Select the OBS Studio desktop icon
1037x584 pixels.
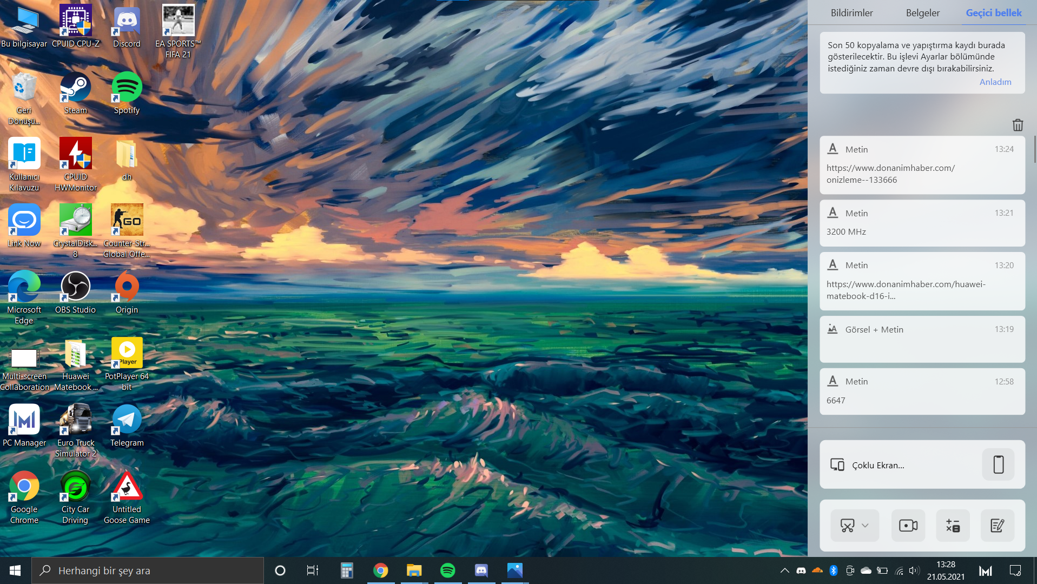click(x=76, y=293)
